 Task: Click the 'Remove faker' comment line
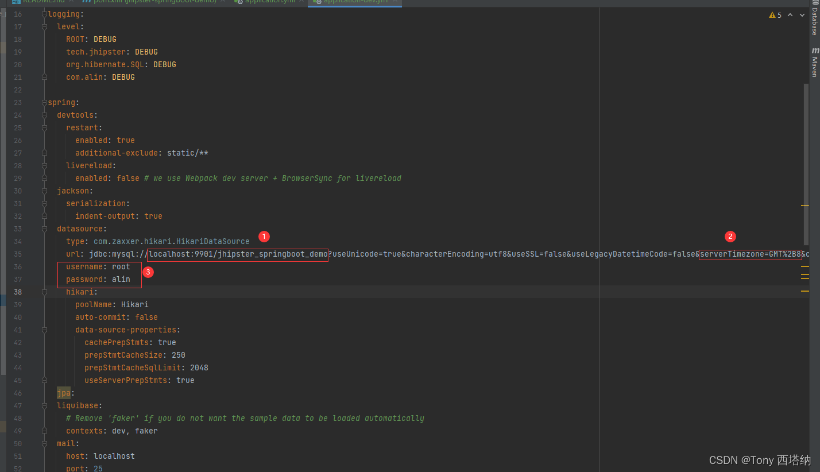tap(245, 419)
